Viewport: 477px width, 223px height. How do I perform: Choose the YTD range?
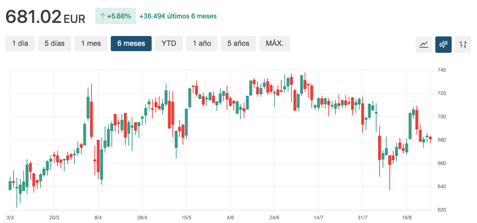point(169,43)
